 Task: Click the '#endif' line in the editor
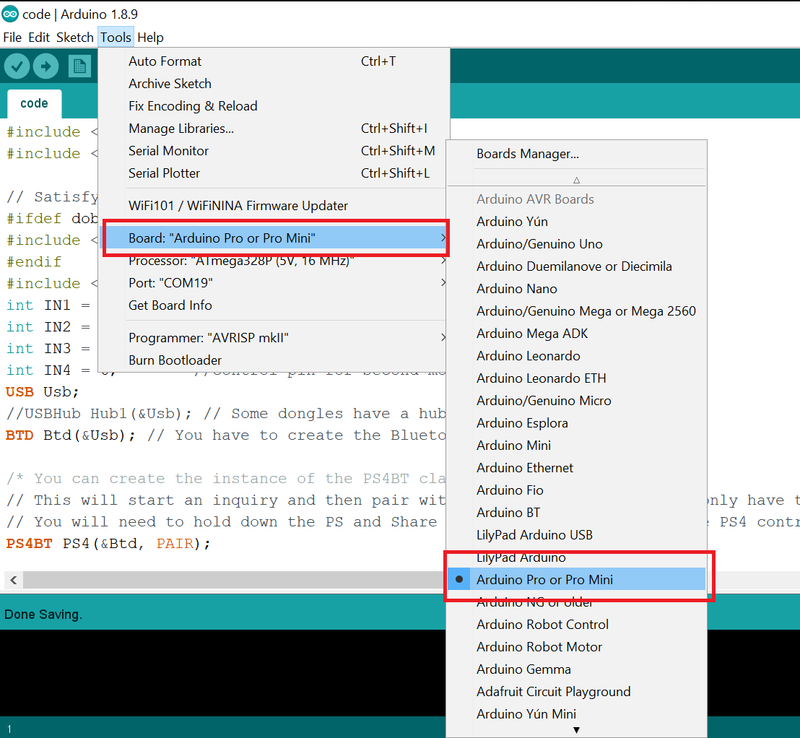click(34, 262)
